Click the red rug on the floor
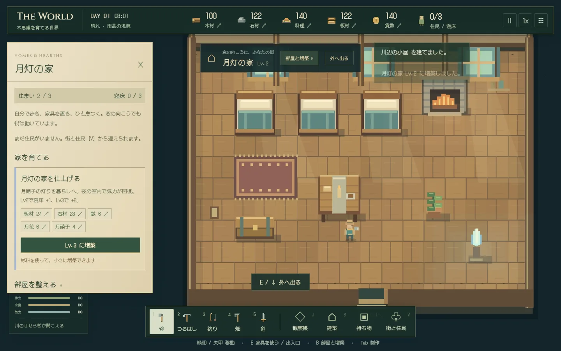The image size is (561, 351). pyautogui.click(x=266, y=177)
